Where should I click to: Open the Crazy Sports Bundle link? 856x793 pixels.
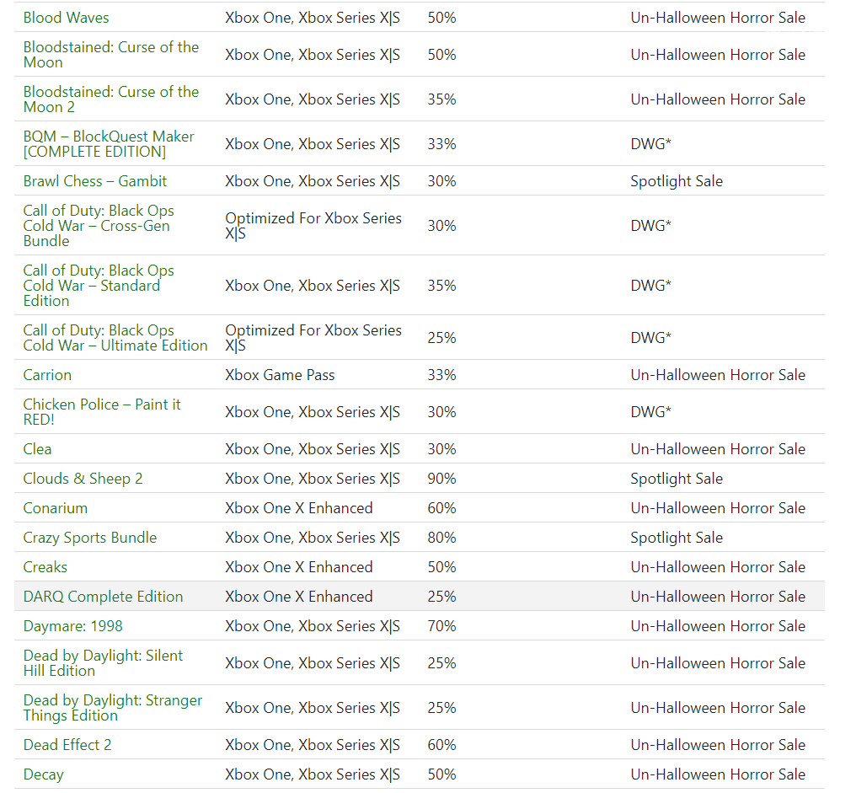[x=90, y=538]
